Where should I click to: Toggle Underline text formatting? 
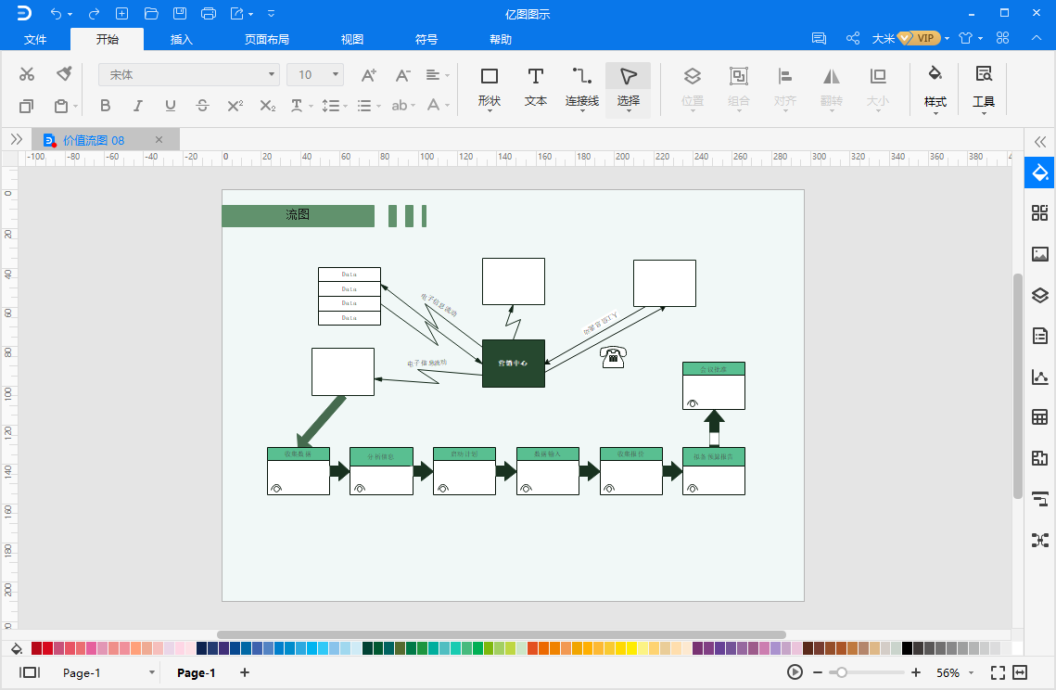tap(170, 105)
